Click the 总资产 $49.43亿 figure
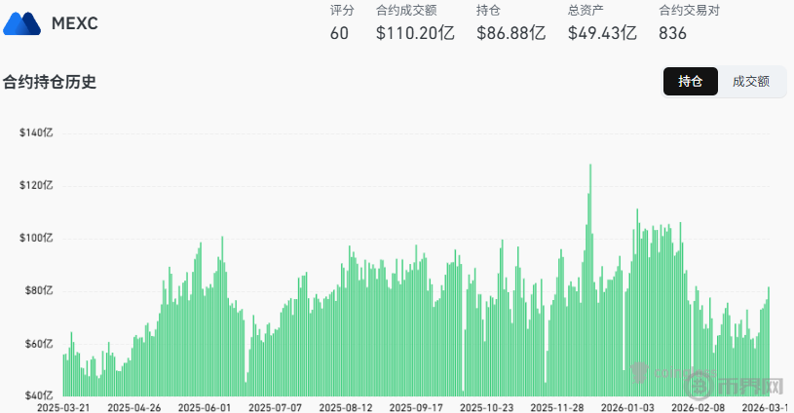Image resolution: width=794 pixels, height=413 pixels. tap(602, 33)
